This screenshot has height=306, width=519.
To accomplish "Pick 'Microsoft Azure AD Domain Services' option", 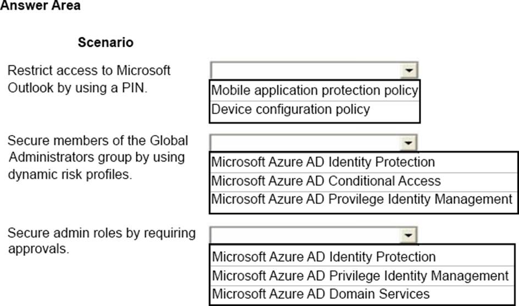I will tap(321, 294).
